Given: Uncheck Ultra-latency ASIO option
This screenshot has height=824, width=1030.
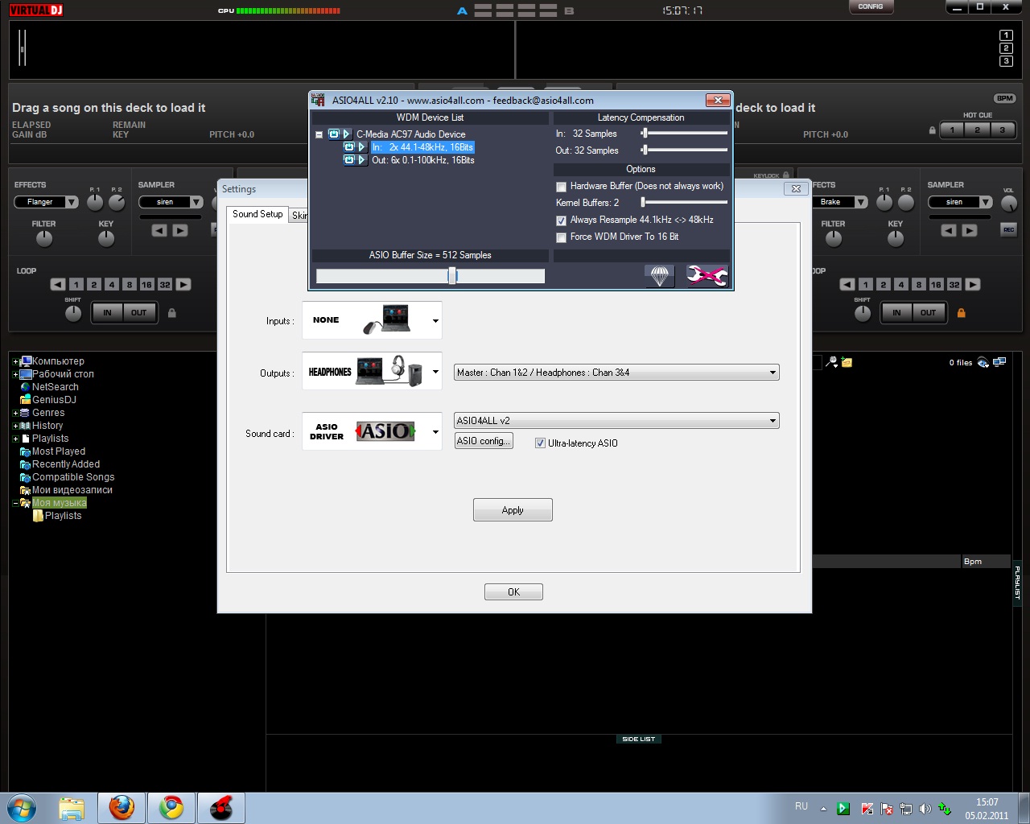Looking at the screenshot, I should point(540,443).
